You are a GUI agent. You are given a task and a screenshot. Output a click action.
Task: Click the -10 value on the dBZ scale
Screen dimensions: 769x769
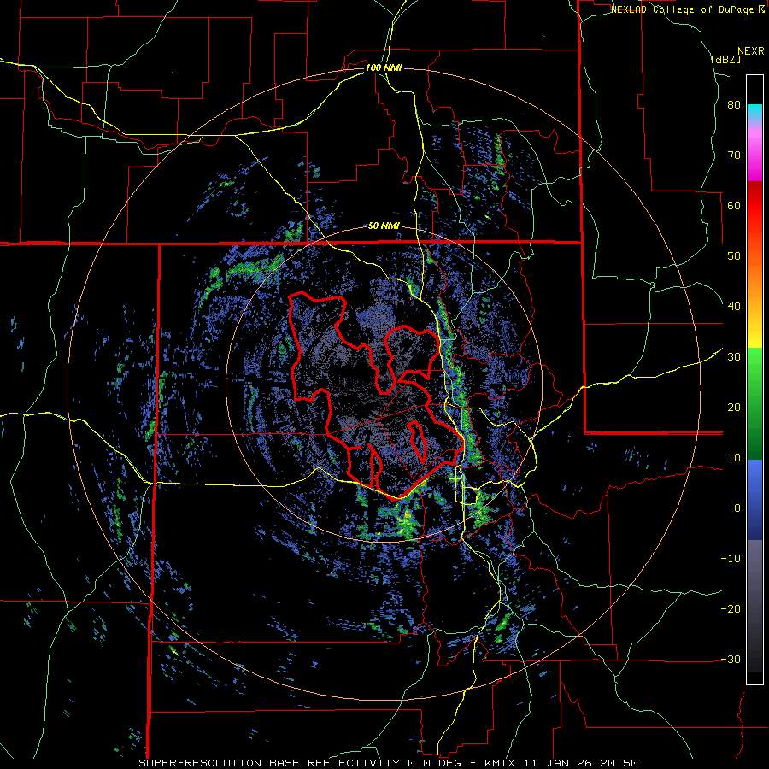pyautogui.click(x=731, y=559)
